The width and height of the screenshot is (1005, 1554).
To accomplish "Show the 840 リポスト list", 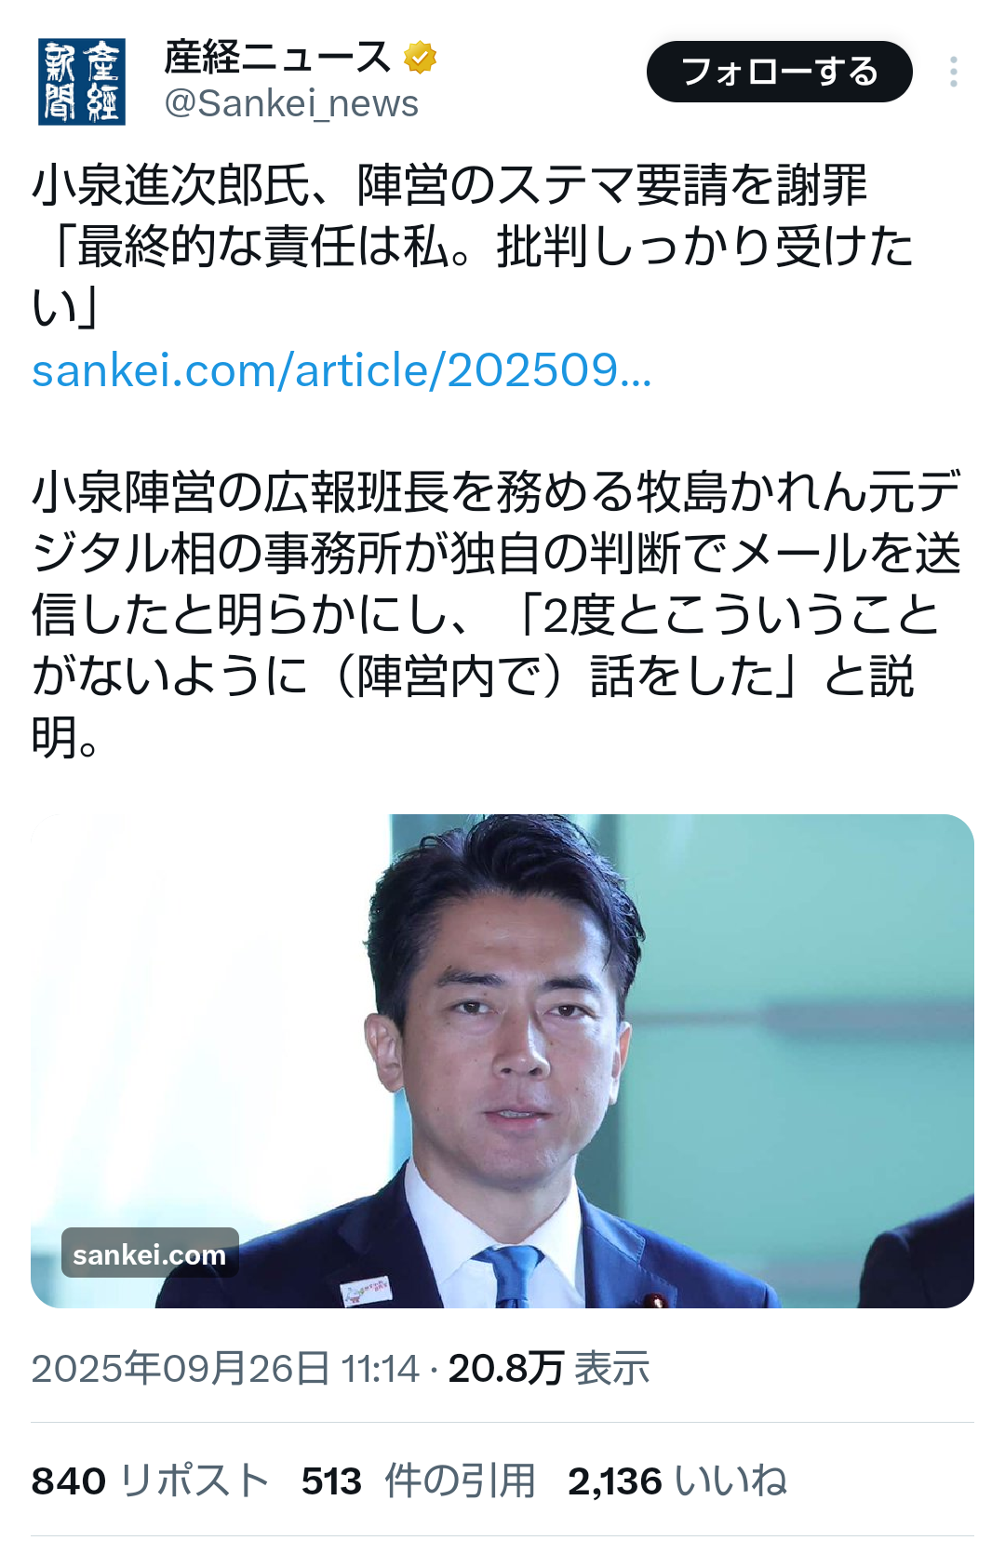I will point(150,1480).
